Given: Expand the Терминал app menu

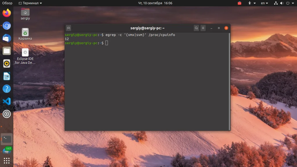Looking at the screenshot, I should (x=30, y=3).
